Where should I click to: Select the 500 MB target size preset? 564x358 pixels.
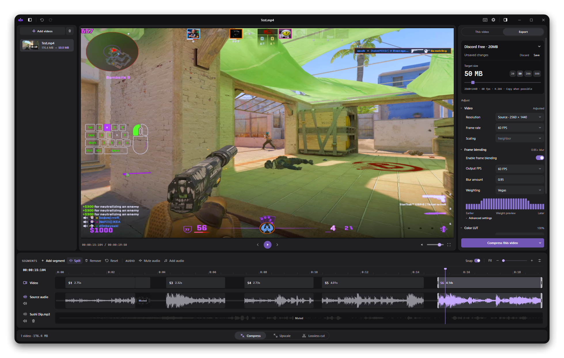click(537, 74)
